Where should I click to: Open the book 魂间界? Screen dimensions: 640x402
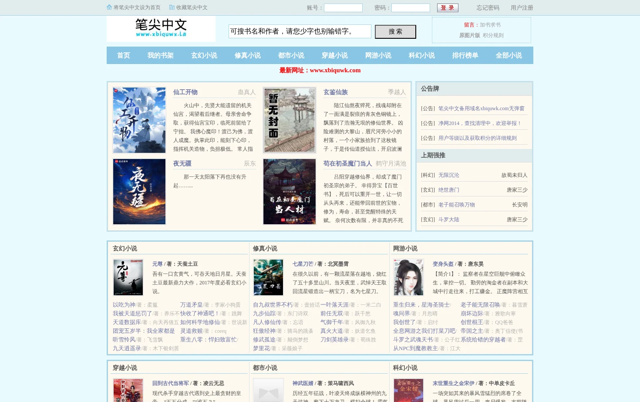point(401,314)
